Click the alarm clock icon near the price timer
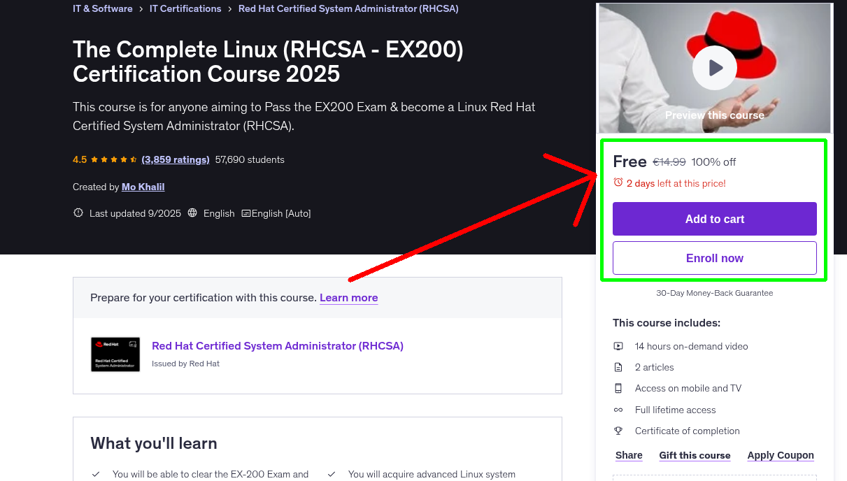This screenshot has height=481, width=847. click(617, 180)
